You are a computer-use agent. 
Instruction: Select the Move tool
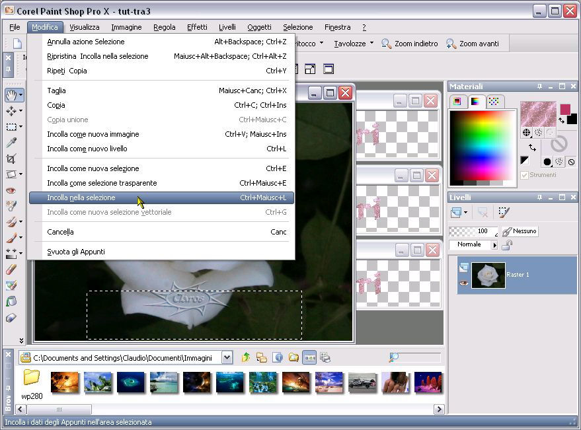click(x=11, y=111)
